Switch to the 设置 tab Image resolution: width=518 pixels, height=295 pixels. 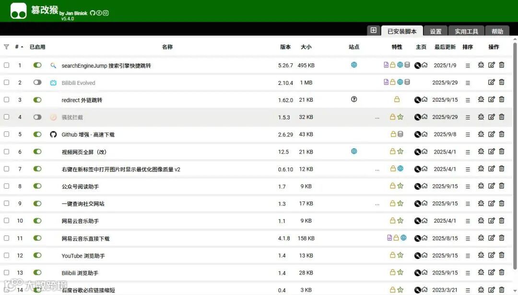click(x=436, y=31)
